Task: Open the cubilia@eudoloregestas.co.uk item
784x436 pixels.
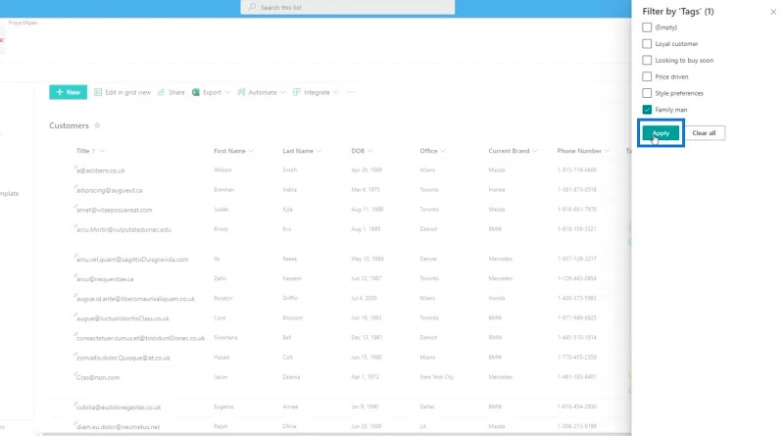Action: (x=119, y=408)
